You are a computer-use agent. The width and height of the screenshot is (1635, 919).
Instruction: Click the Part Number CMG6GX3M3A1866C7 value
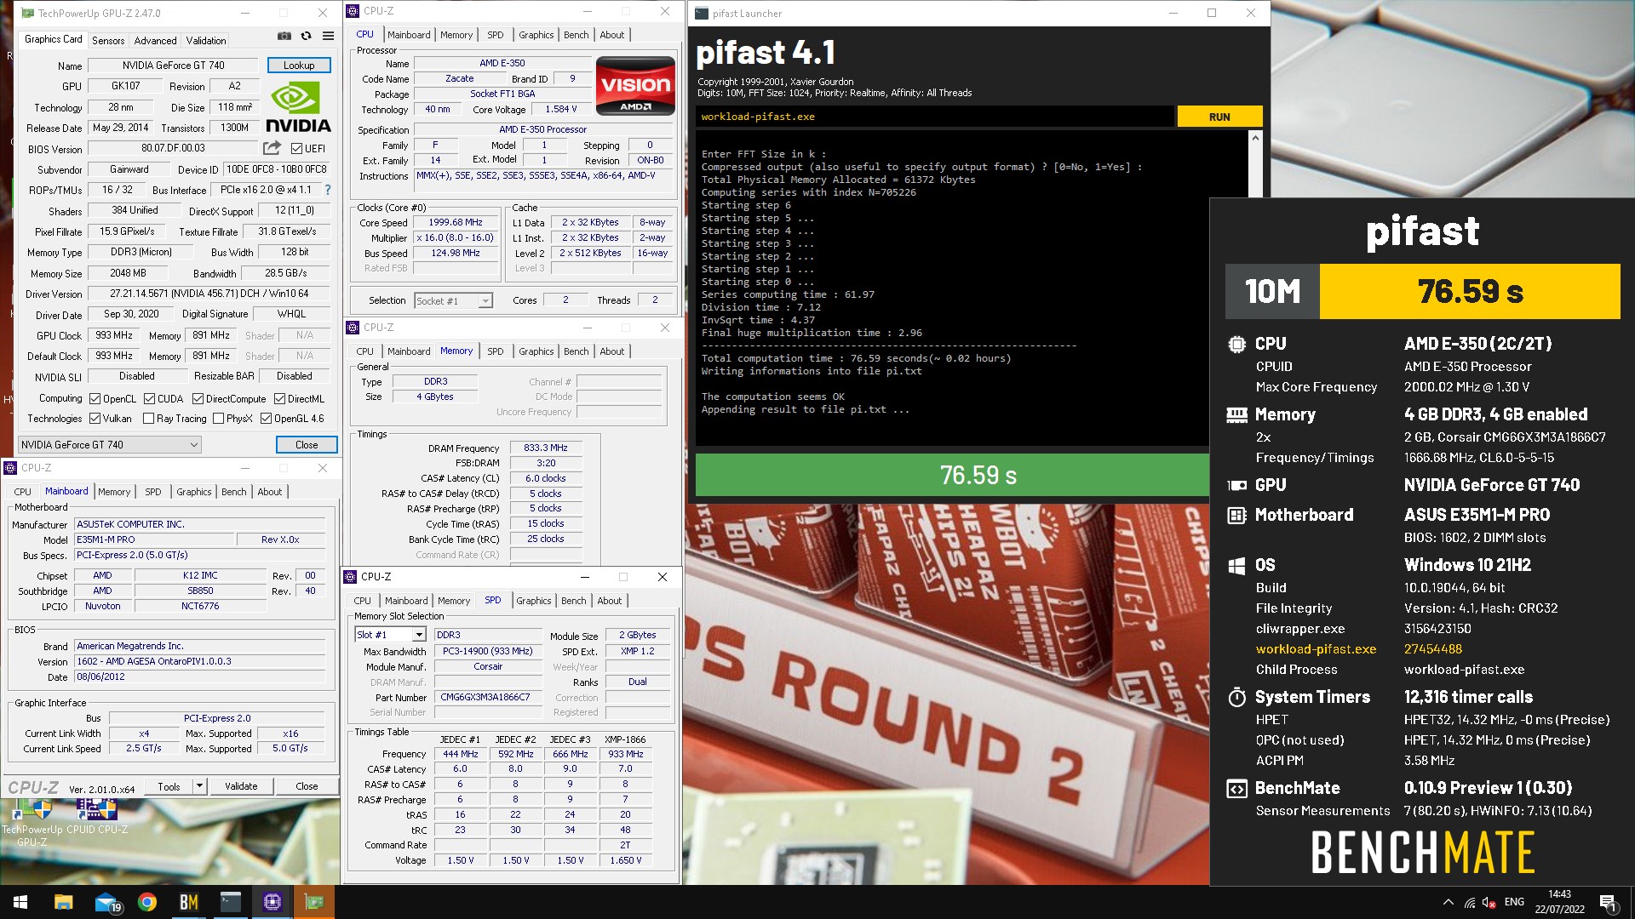488,697
